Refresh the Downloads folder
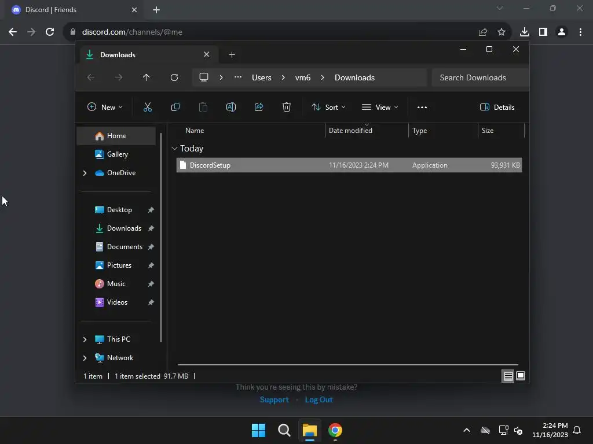 (x=174, y=77)
